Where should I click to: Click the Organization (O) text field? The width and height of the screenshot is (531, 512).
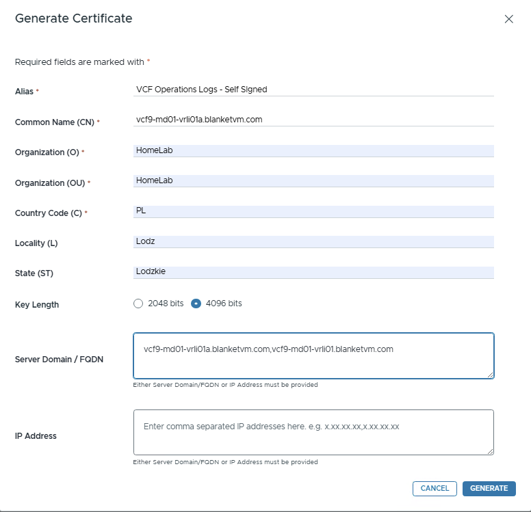coord(313,150)
